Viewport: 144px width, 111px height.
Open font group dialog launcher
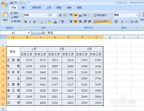click(x=66, y=27)
